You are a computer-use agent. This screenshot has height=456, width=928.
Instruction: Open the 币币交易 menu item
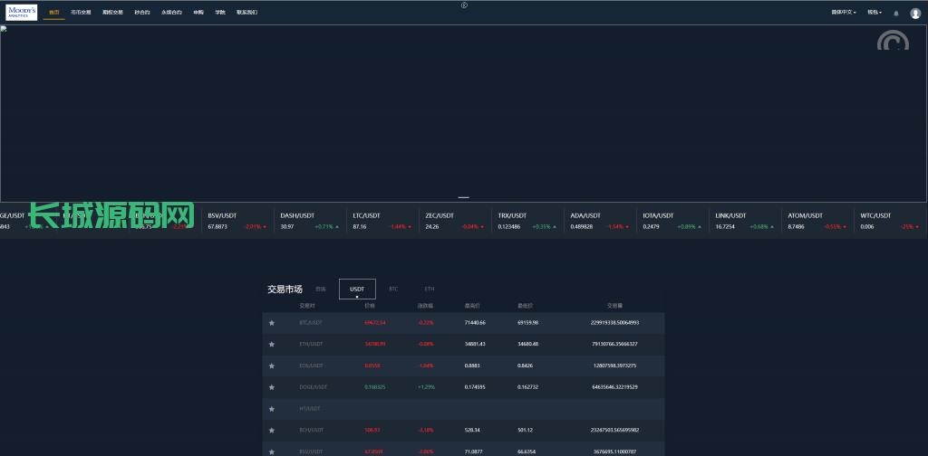[81, 13]
